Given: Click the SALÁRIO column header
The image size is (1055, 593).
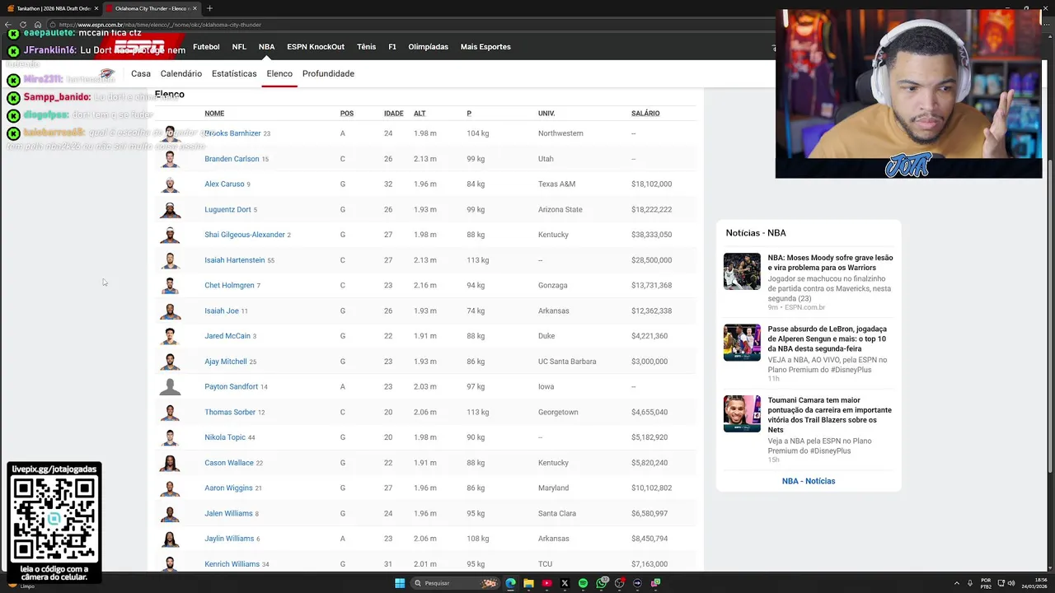Looking at the screenshot, I should [x=645, y=113].
